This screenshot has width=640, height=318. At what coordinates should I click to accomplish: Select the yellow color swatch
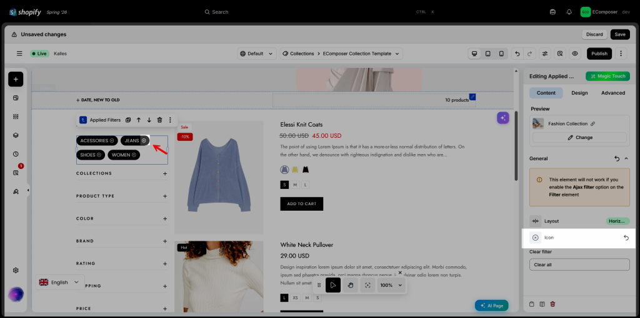(x=295, y=170)
